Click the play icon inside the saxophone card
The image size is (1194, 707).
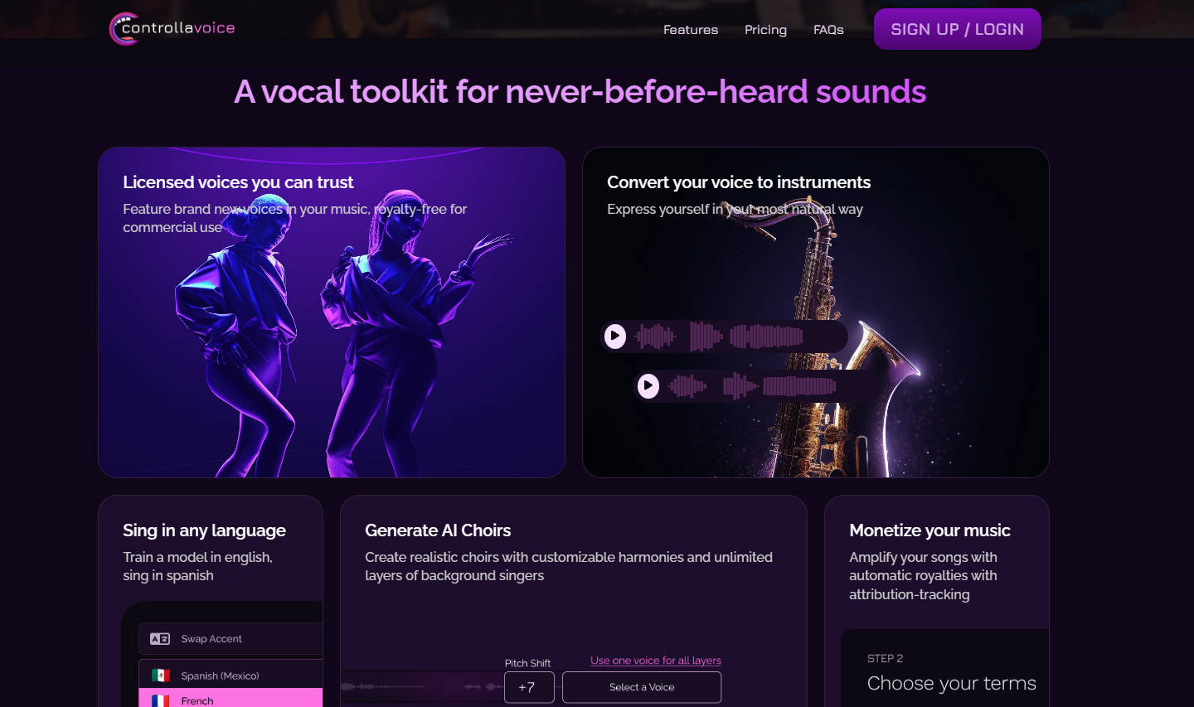(614, 337)
